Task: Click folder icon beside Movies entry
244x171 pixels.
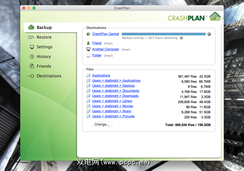Action: (x=88, y=106)
